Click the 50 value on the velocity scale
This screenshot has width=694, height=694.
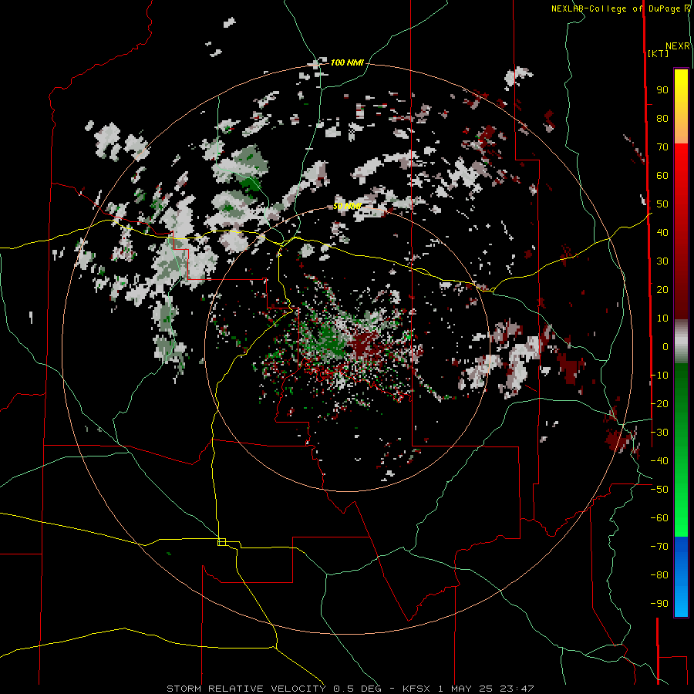point(662,204)
